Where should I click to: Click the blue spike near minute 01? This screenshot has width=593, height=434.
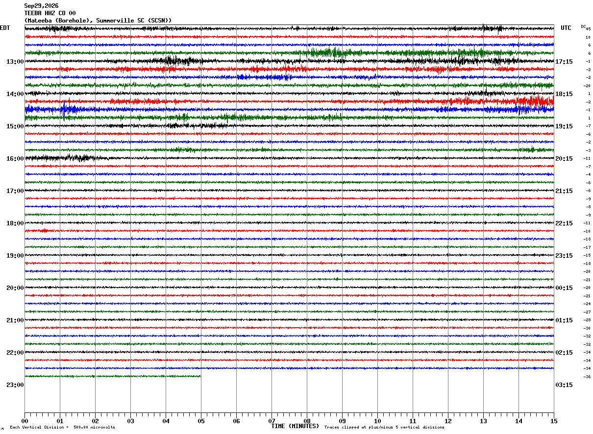[x=64, y=109]
